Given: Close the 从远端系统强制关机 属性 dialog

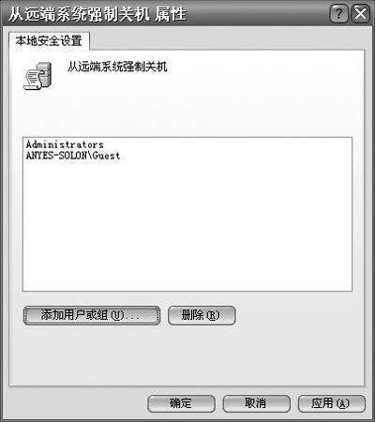Looking at the screenshot, I should tap(361, 14).
